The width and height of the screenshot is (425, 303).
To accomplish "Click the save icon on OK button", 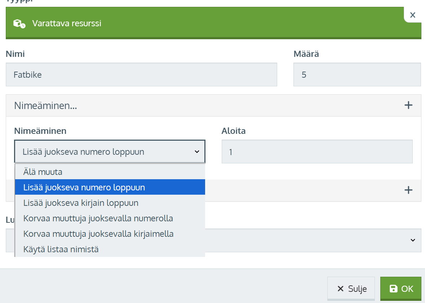I will coord(394,289).
